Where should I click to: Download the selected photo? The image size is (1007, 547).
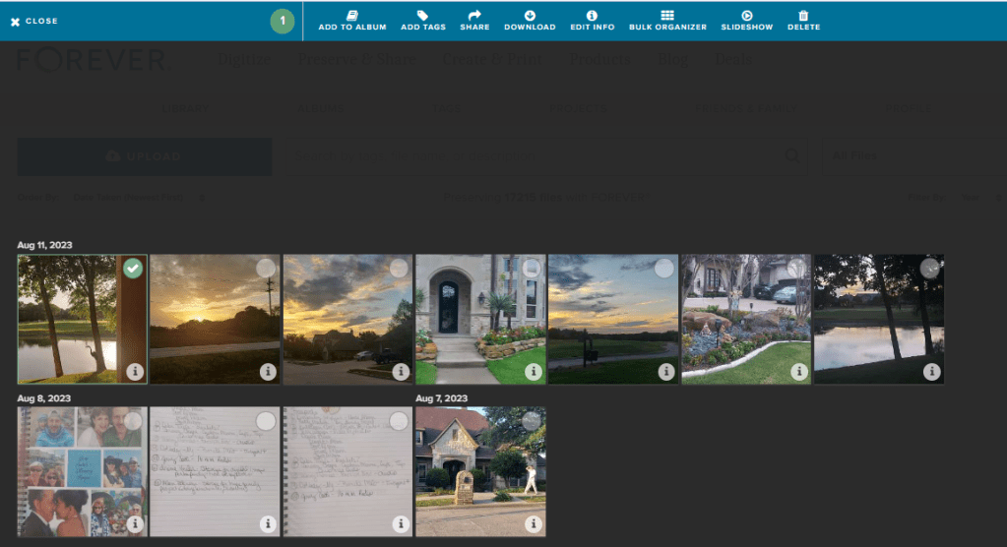tap(530, 17)
